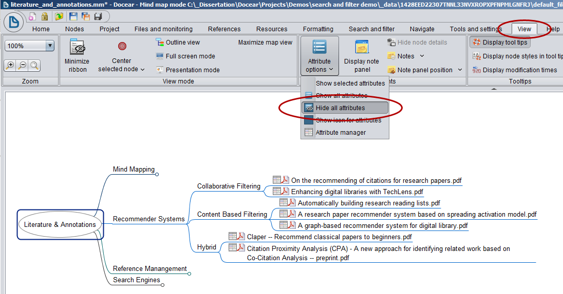Select 'Claper -- Recommend classical papers' node text
This screenshot has height=294, width=563.
click(x=329, y=237)
